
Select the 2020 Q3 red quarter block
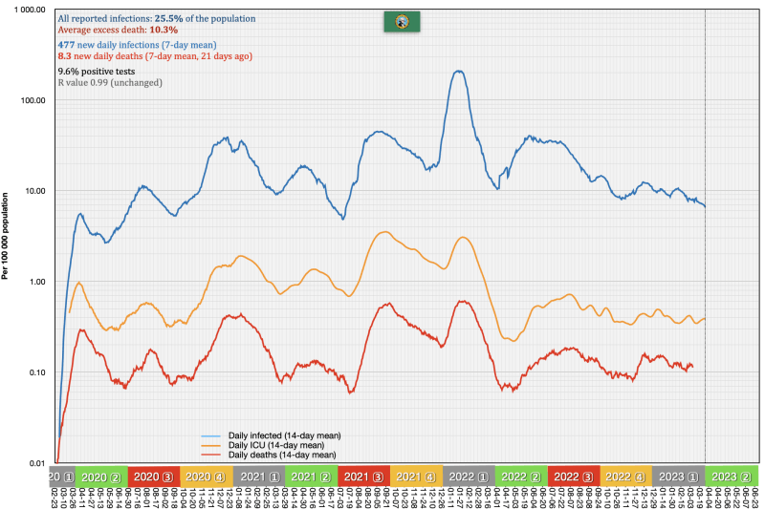click(153, 477)
